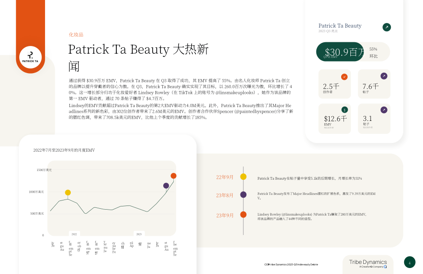
Task: Click green arrow icon beside Patrick Ta Beauty
Action: click(x=387, y=27)
